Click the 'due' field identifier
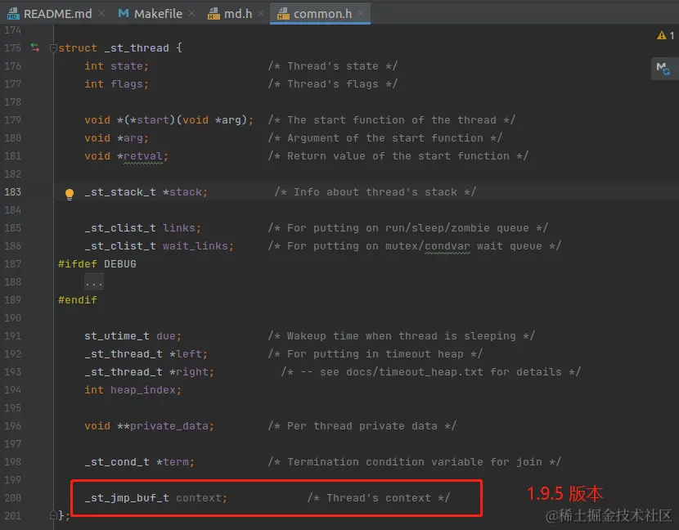This screenshot has width=679, height=530. [x=166, y=336]
